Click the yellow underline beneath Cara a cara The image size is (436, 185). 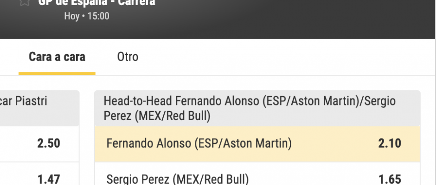[x=57, y=73]
